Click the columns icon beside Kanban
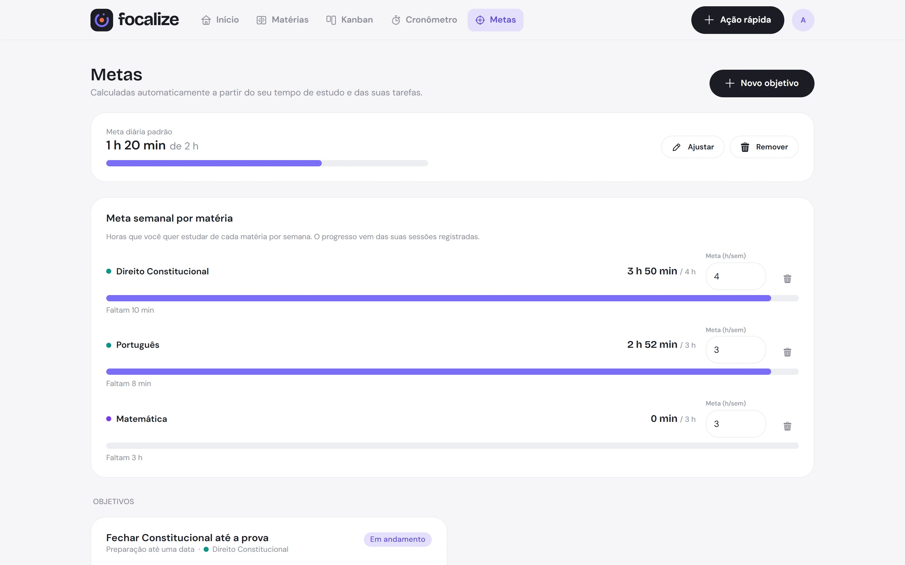This screenshot has width=905, height=565. point(331,20)
